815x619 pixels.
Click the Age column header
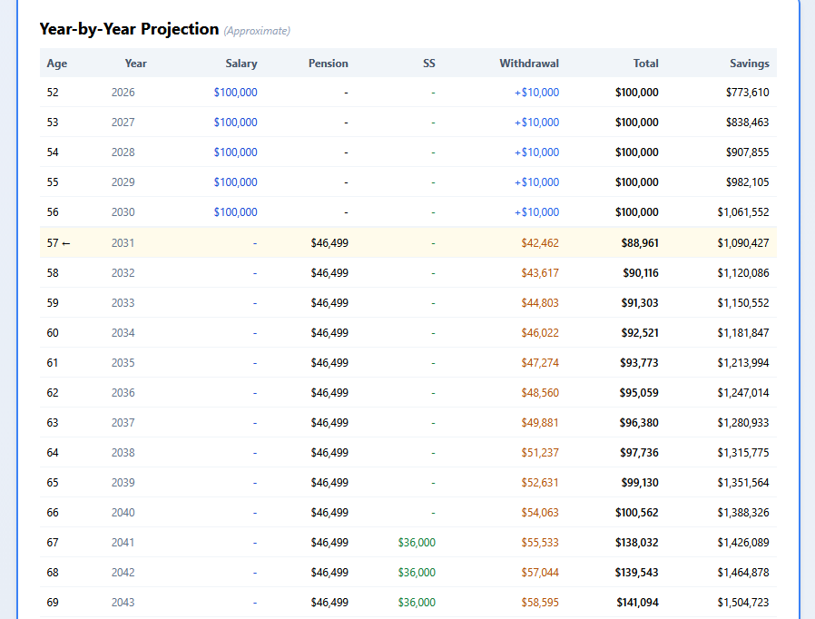(56, 64)
